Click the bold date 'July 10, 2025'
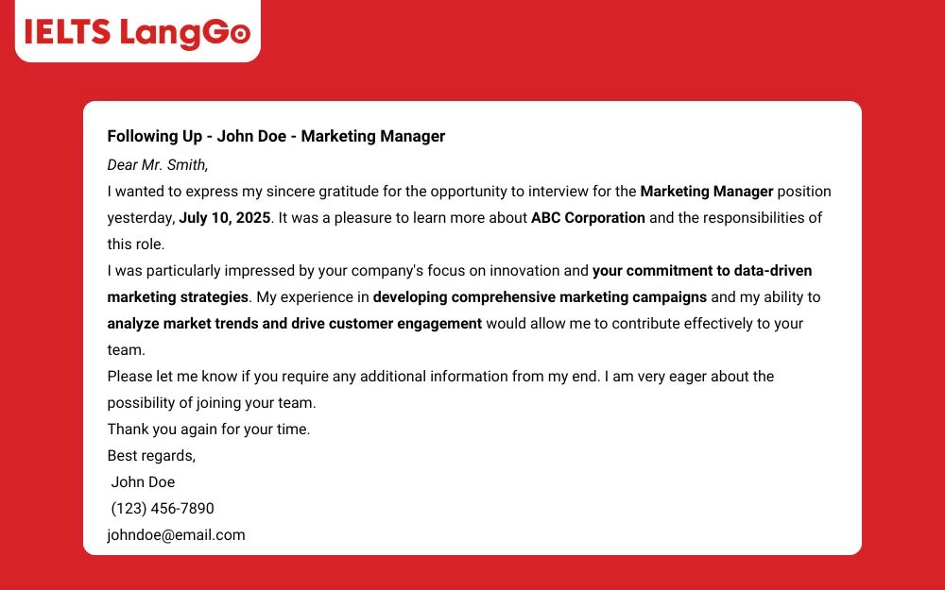This screenshot has width=945, height=590. [225, 217]
